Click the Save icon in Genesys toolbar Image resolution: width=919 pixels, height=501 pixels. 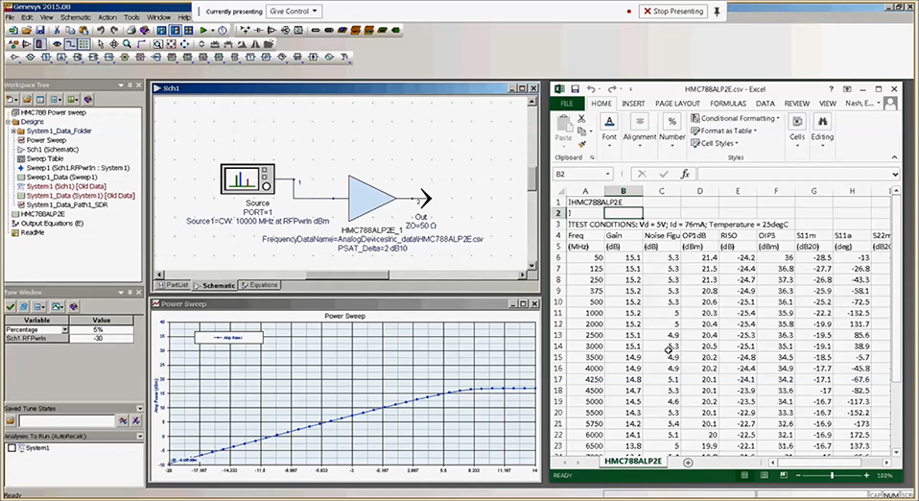click(40, 30)
